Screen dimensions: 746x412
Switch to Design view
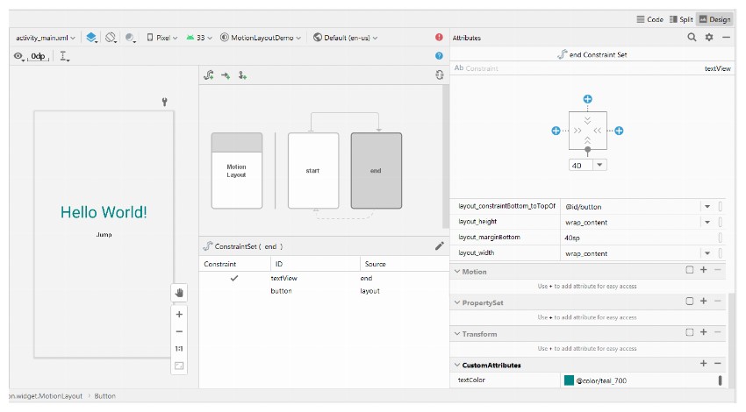(x=715, y=19)
